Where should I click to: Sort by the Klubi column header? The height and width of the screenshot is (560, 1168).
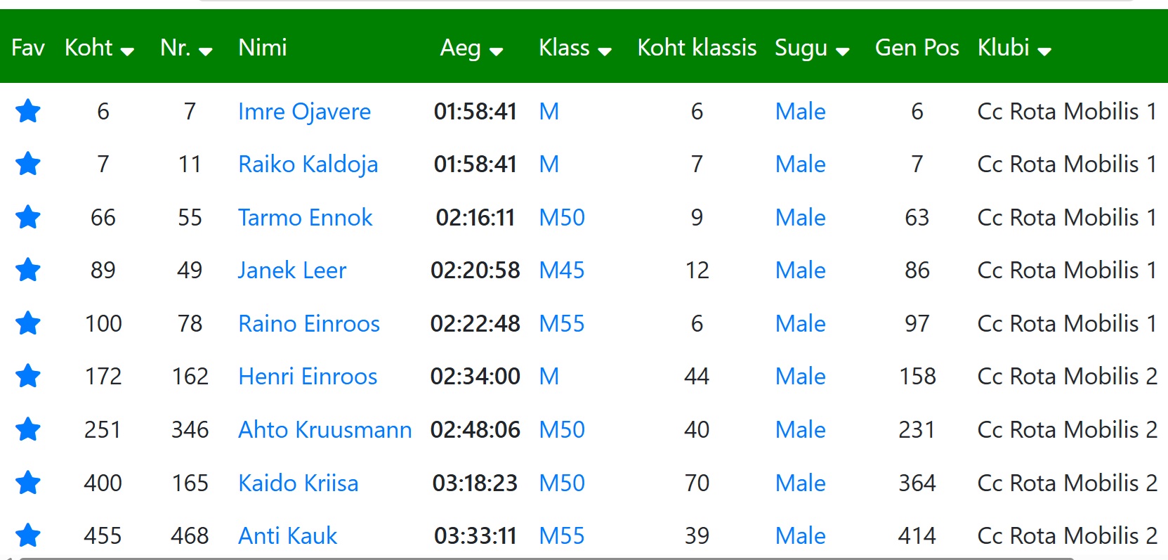click(x=1013, y=48)
